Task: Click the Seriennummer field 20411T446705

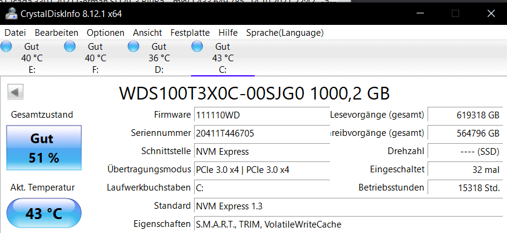Action: pos(262,133)
